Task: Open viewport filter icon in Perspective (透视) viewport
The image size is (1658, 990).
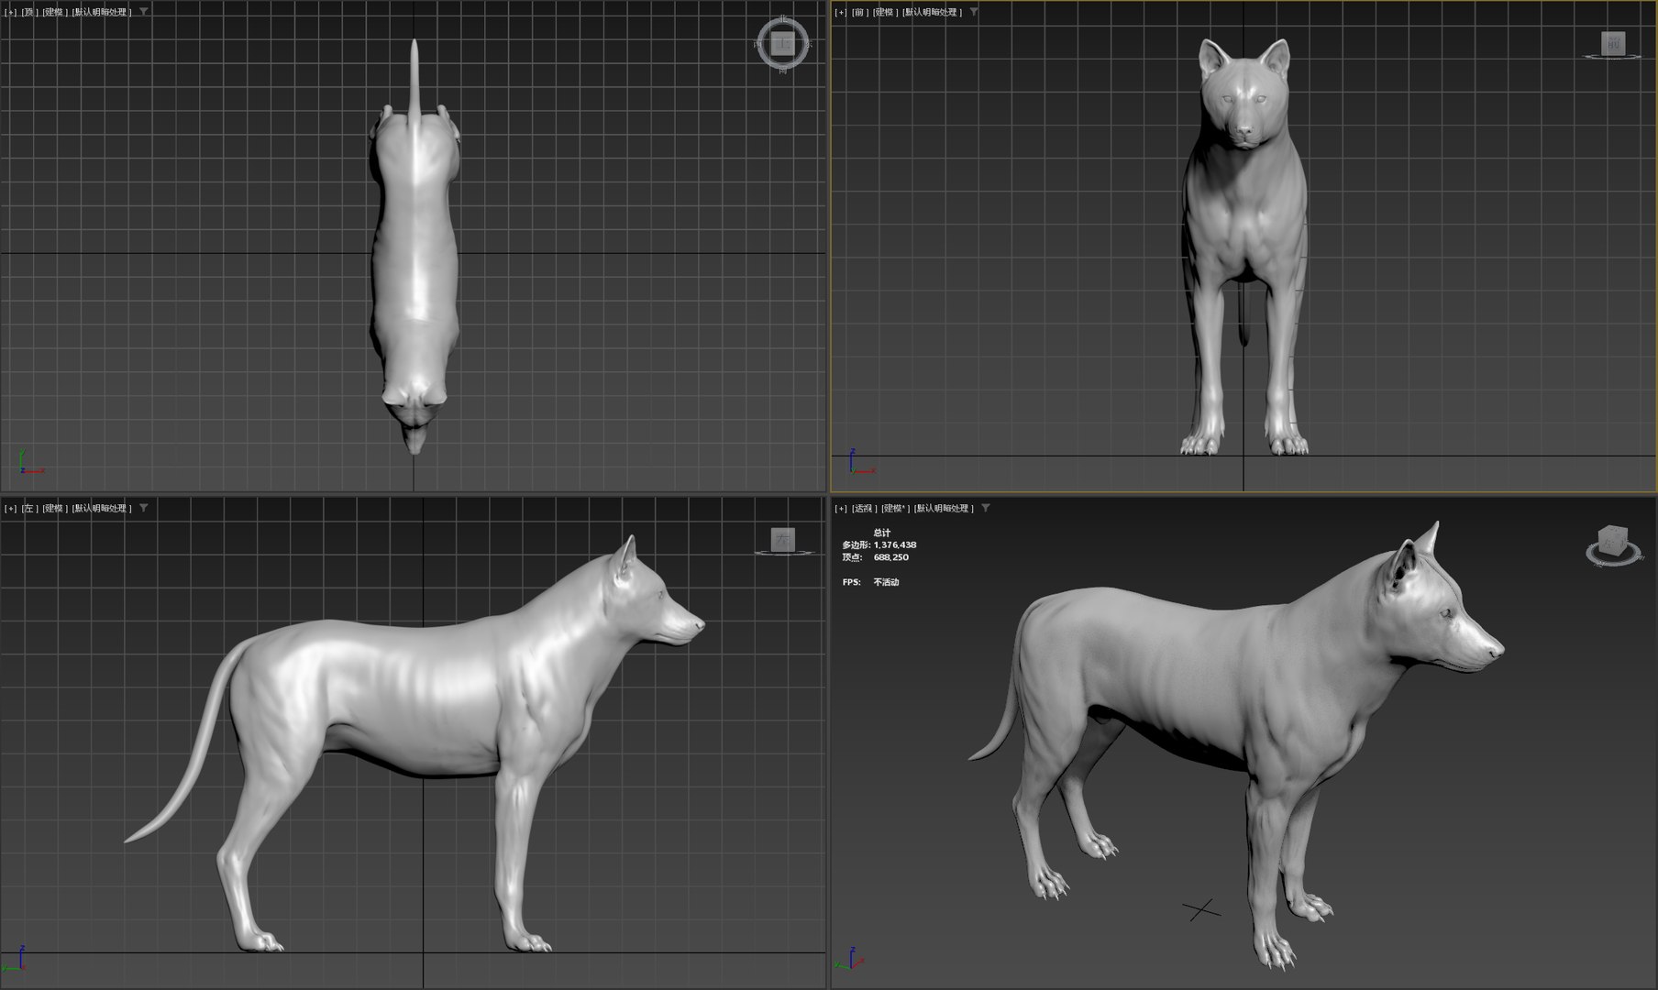Action: tap(986, 508)
